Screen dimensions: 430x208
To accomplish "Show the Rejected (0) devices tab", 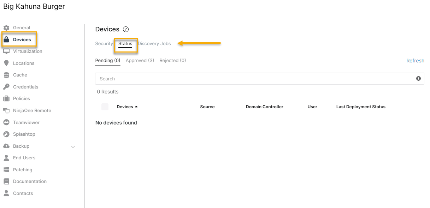I will pyautogui.click(x=172, y=61).
